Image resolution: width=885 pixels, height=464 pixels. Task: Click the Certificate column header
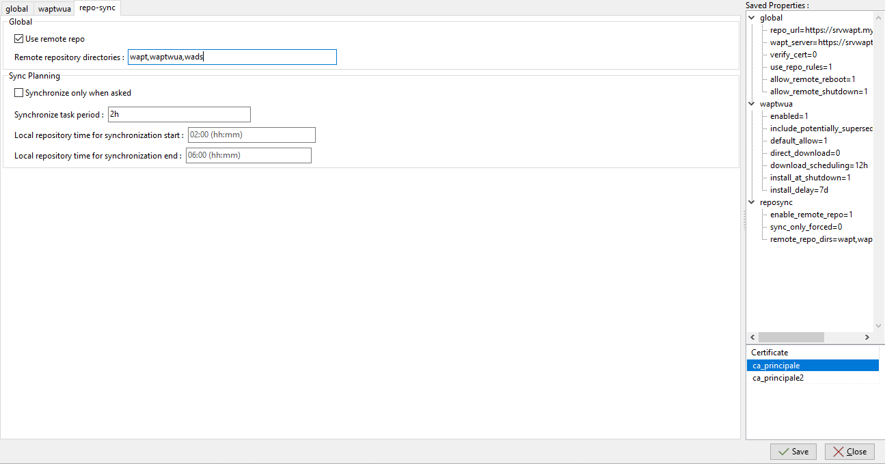813,353
